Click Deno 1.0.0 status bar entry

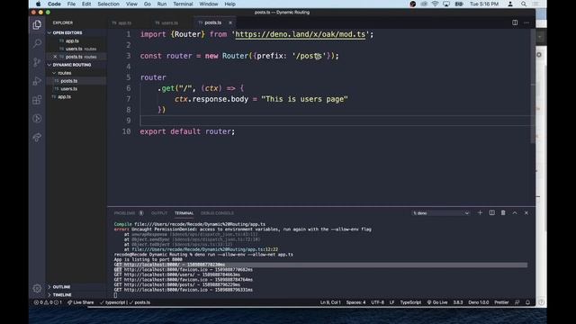tap(478, 302)
